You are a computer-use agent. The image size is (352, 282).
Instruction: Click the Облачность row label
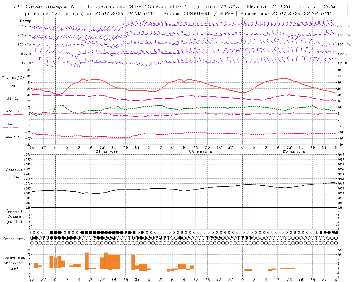click(x=14, y=239)
